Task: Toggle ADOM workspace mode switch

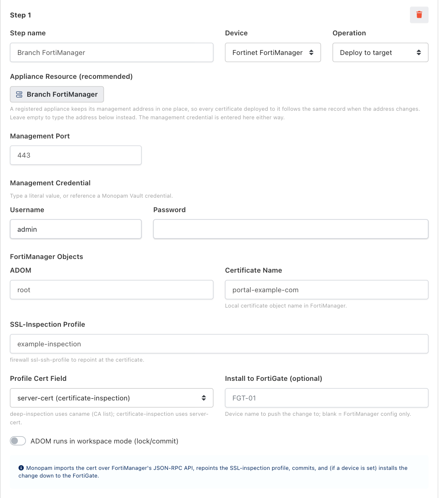Action: click(18, 441)
